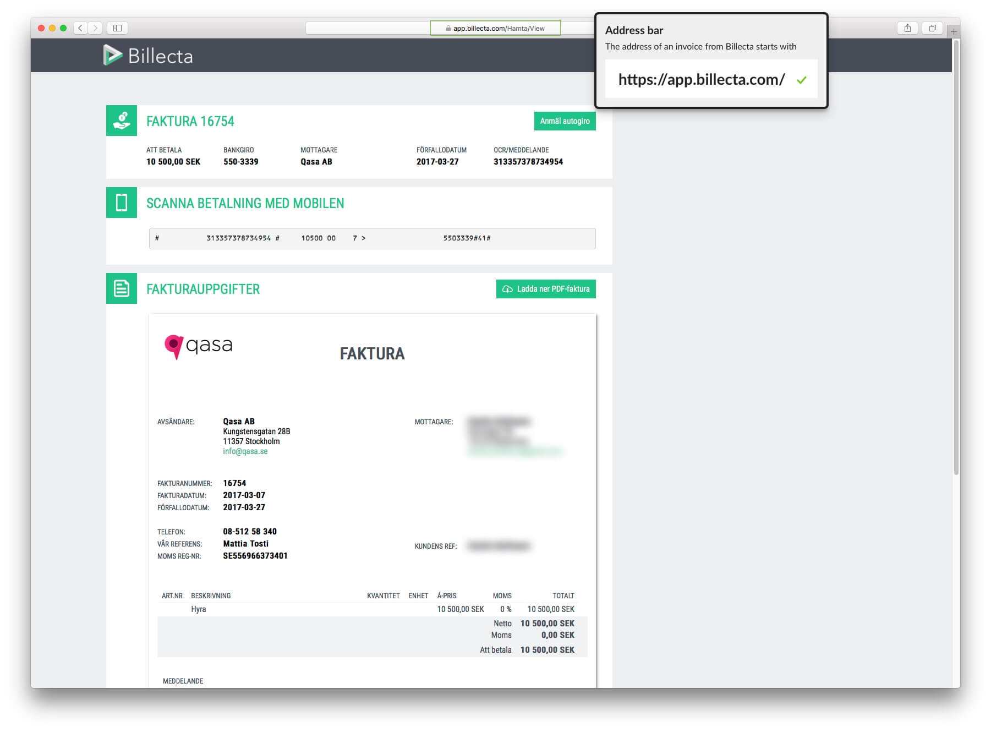Click the mobile phone icon beside Scanna betalning

click(122, 203)
